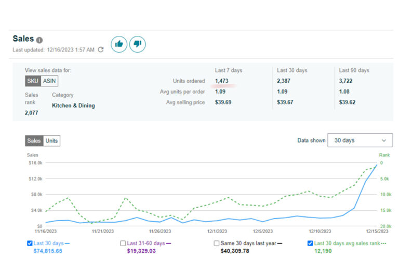Enable the Last 31-60 days checkbox
The image size is (399, 280).
pos(123,243)
